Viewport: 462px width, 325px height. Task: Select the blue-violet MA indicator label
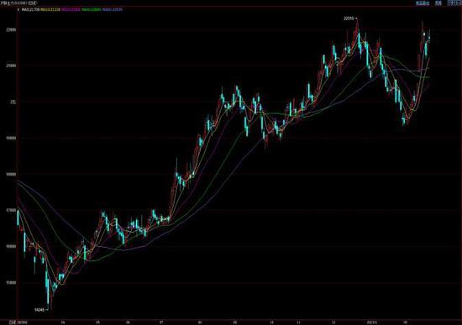[x=113, y=9]
